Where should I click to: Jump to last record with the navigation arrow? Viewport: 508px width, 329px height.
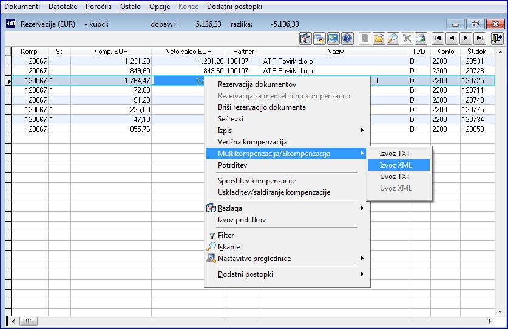coord(480,39)
